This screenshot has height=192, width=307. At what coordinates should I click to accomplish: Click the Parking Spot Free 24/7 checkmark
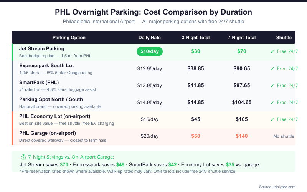tap(272, 102)
